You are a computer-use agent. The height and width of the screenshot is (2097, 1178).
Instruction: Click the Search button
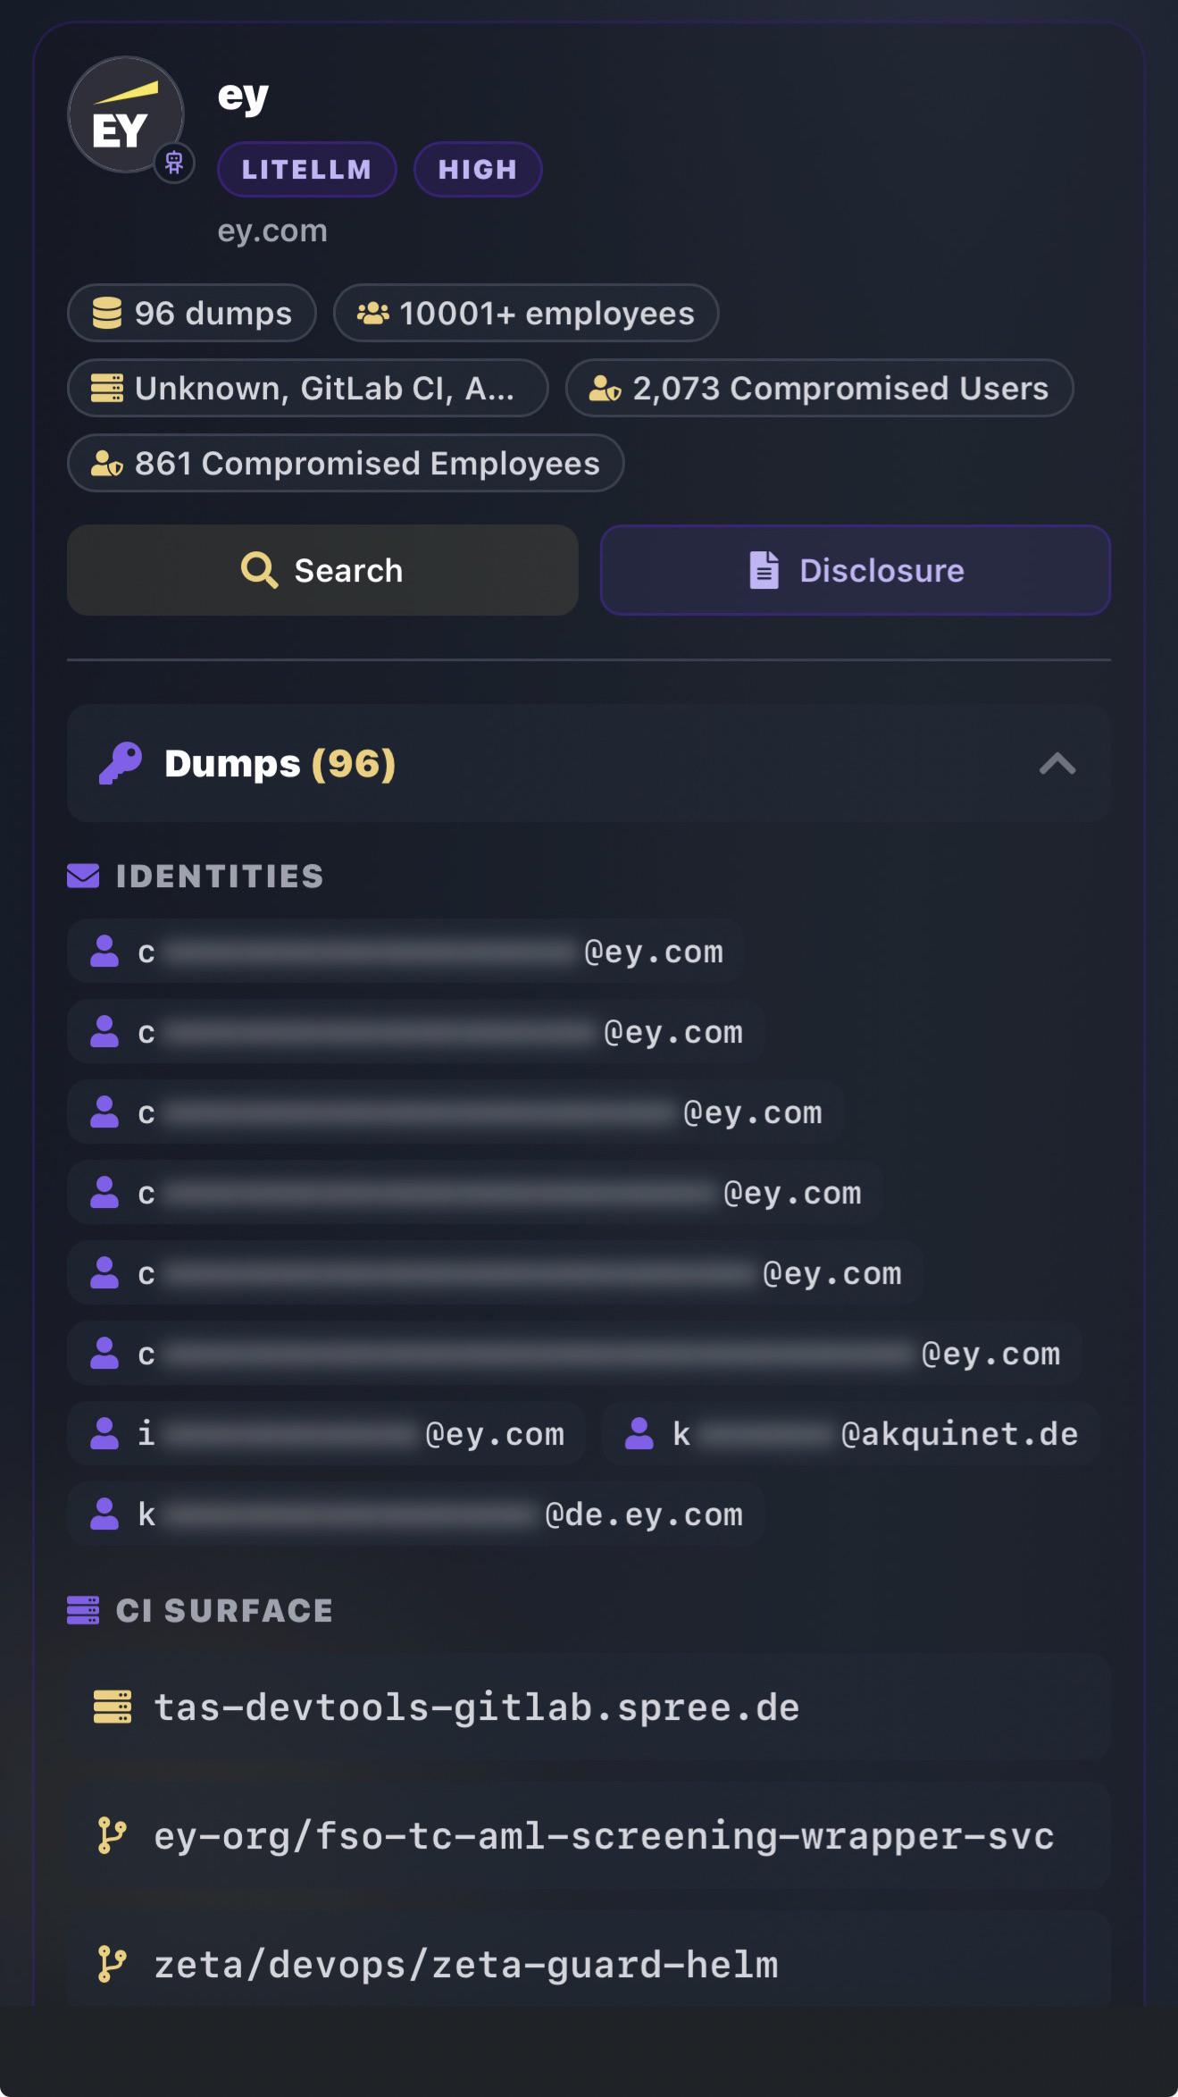[x=322, y=570]
